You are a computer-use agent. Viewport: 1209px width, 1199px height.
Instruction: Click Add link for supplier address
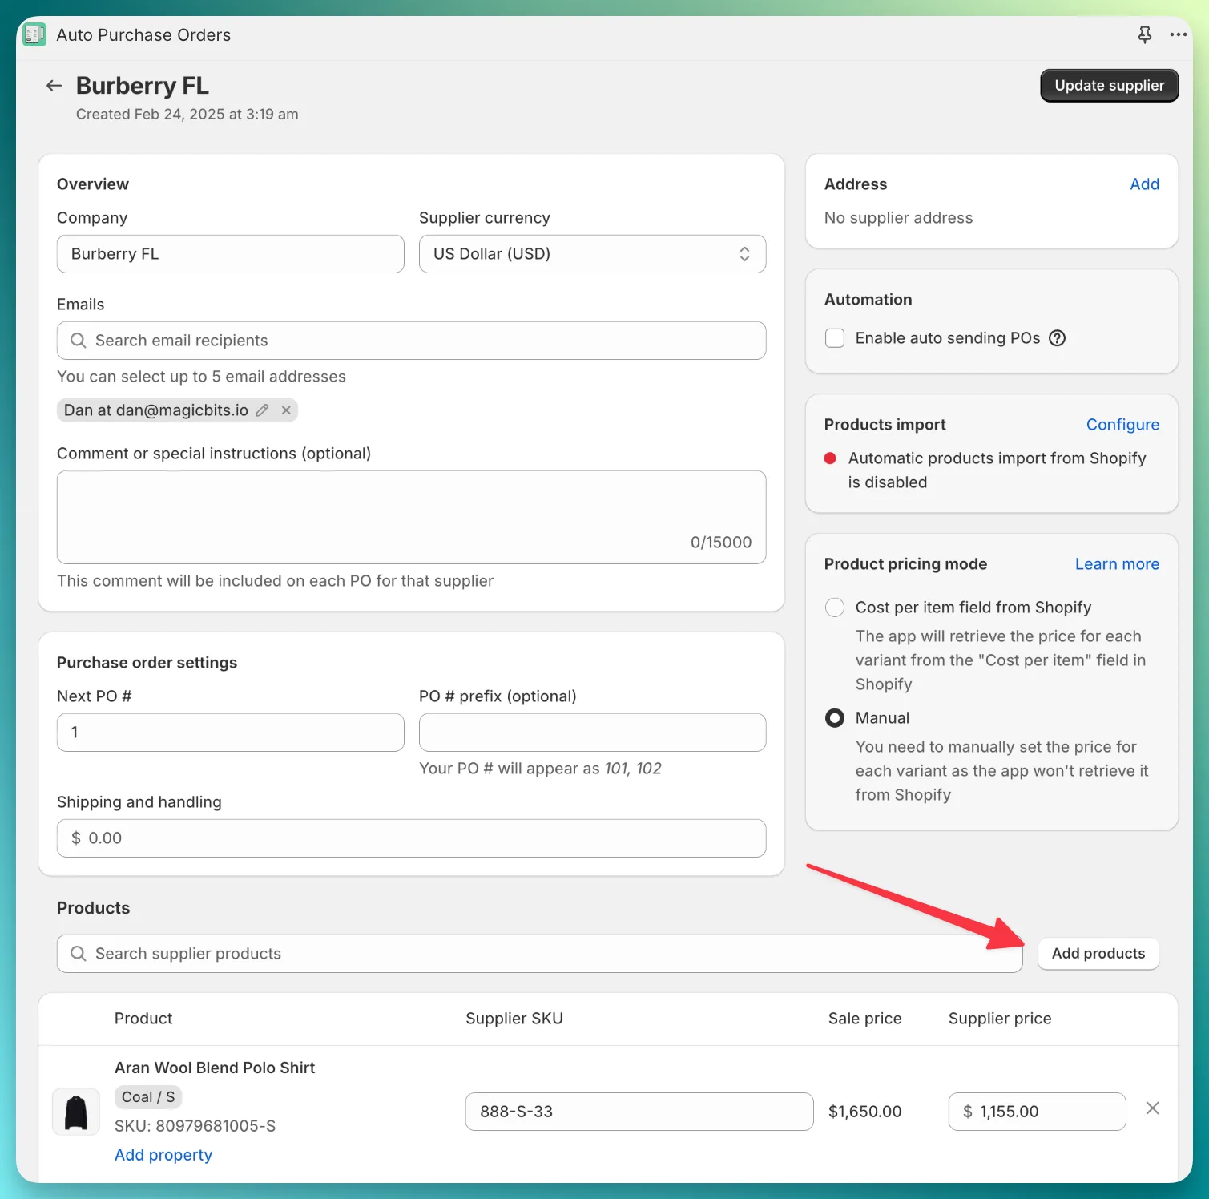pyautogui.click(x=1144, y=184)
